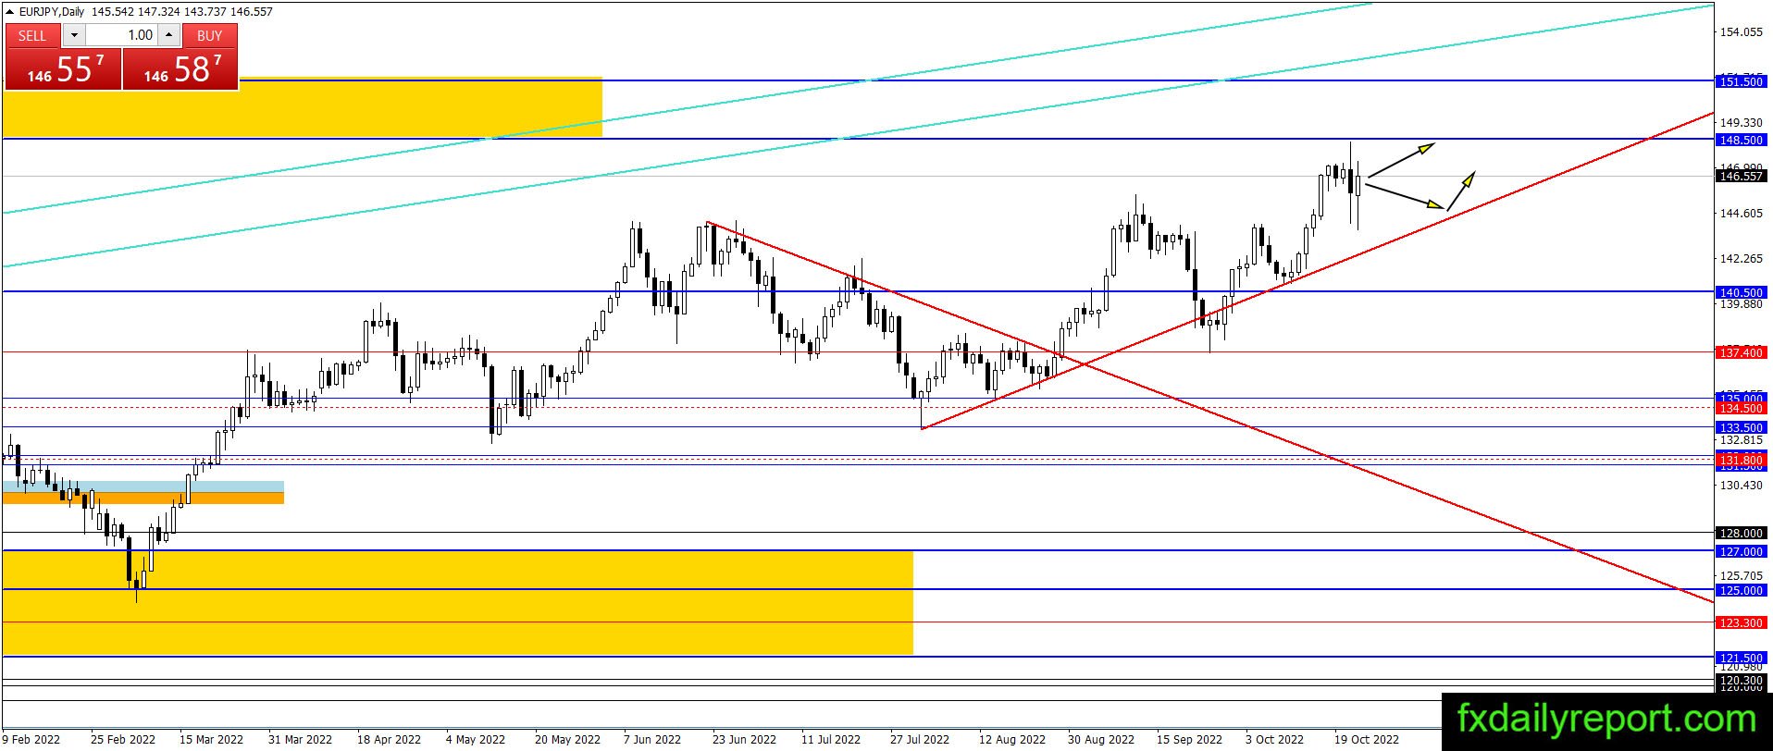
Task: Click the 148.500 price level label
Action: coord(1741,140)
